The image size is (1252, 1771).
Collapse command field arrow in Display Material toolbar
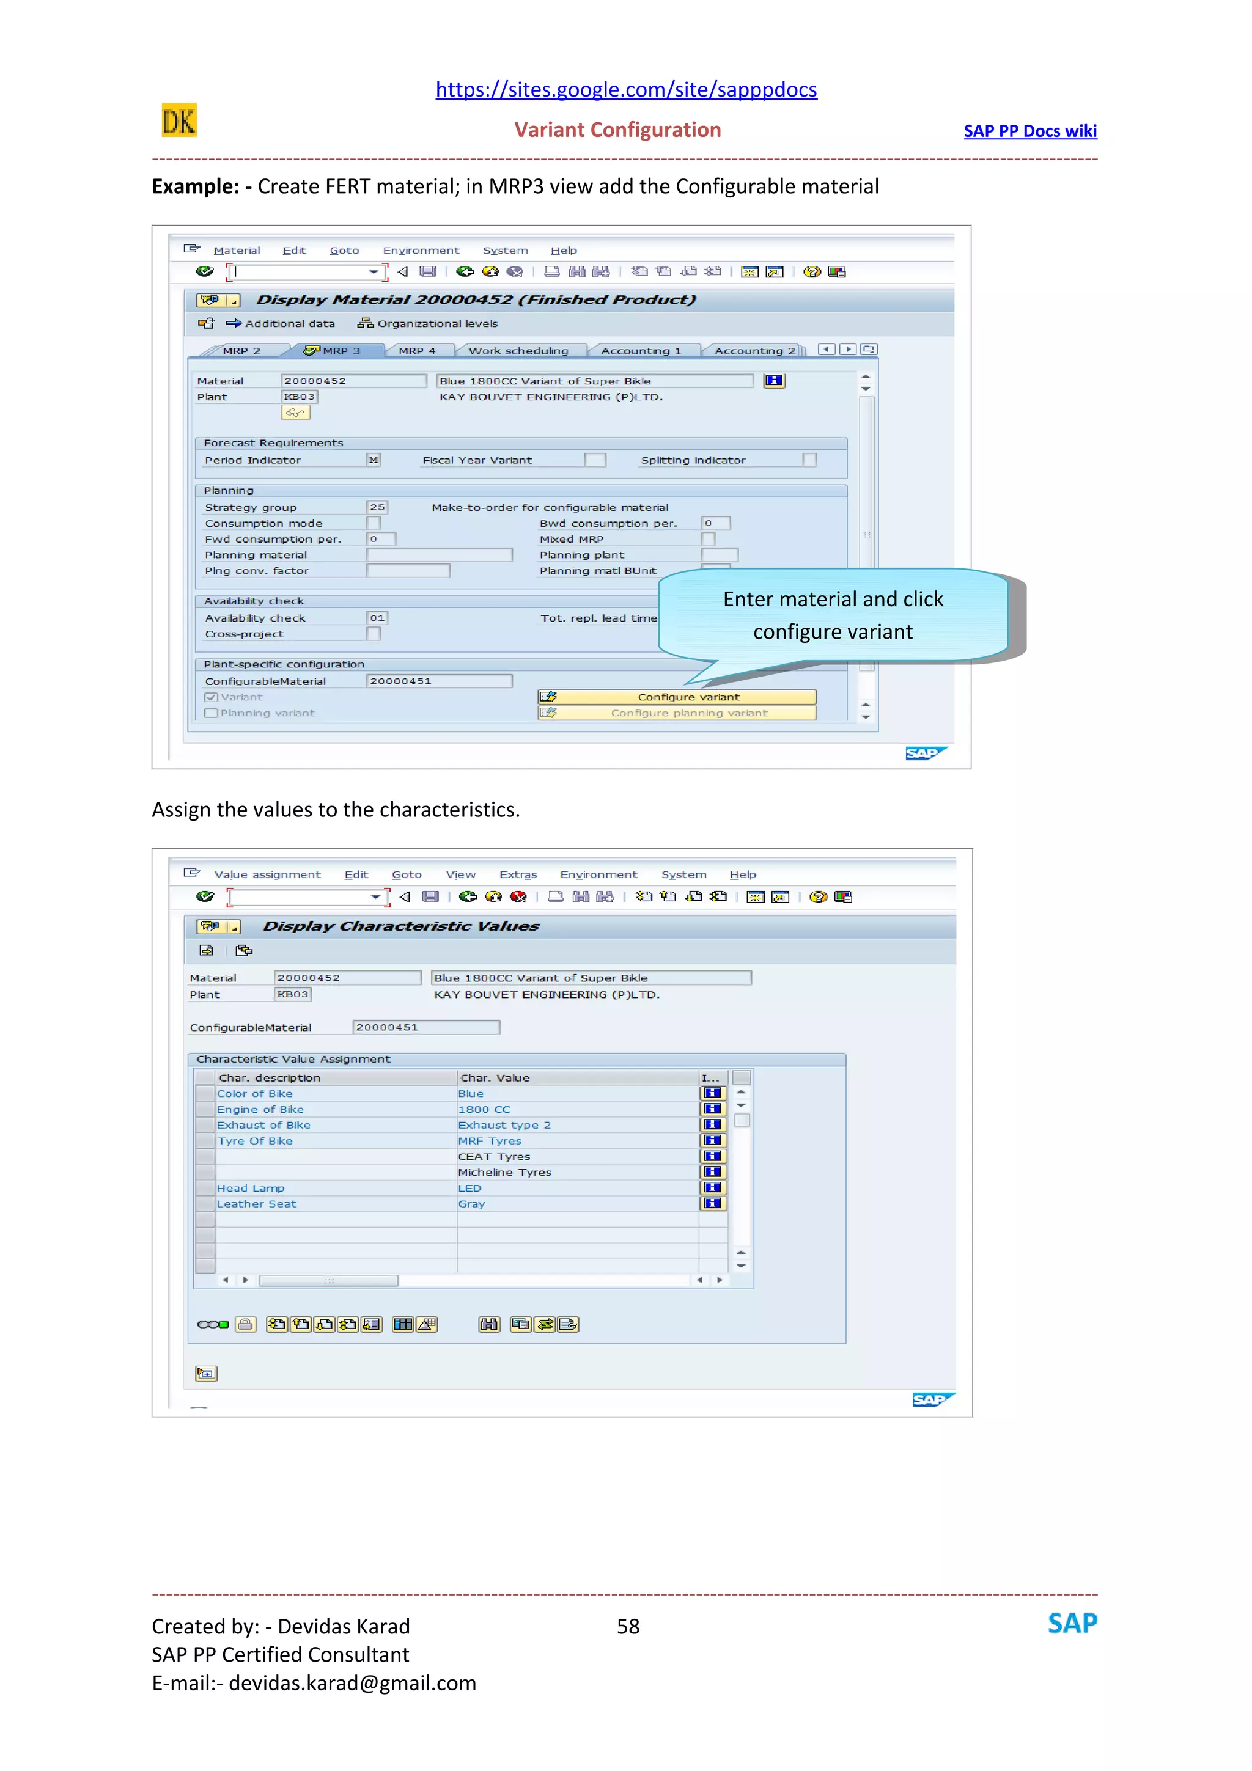pos(403,271)
